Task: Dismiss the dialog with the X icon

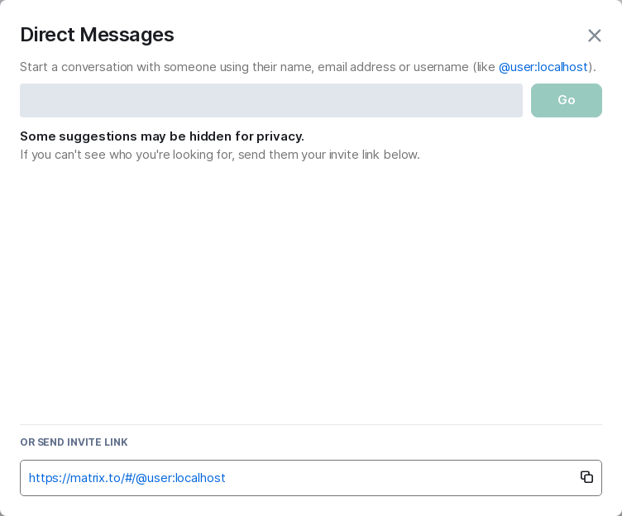Action: pos(594,36)
